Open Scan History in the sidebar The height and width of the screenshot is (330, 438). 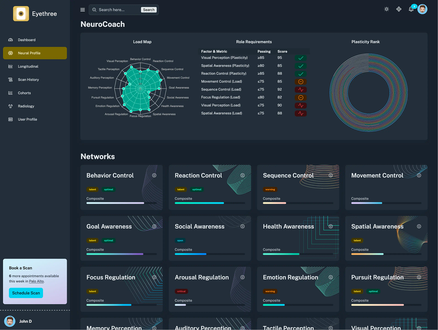pyautogui.click(x=29, y=79)
